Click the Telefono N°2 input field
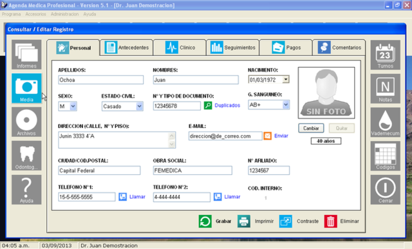 coord(182,197)
